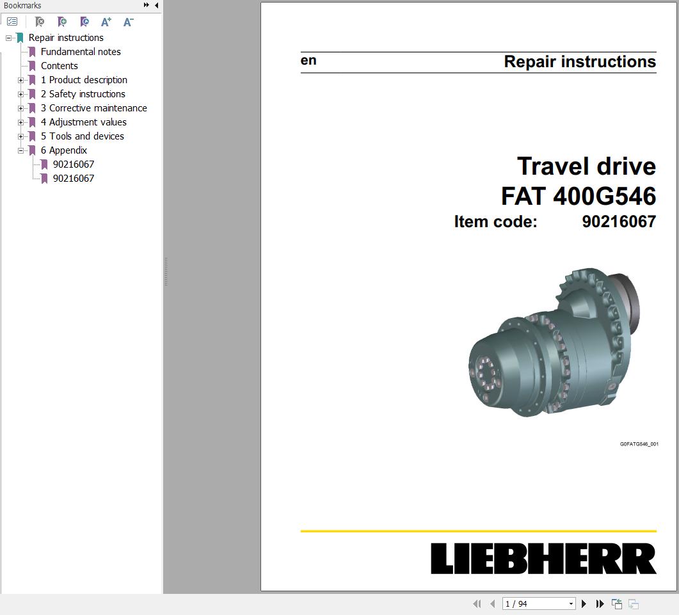This screenshot has height=615, width=679.
Task: Expand the 4 Adjustment values bookmark
Action: [20, 123]
